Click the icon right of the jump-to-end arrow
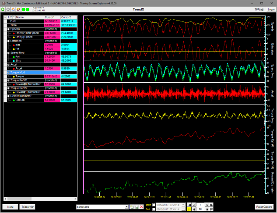This screenshot has width=277, height=213. point(211,210)
